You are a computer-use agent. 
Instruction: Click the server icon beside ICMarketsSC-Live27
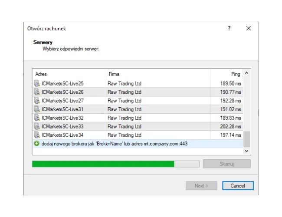point(37,101)
